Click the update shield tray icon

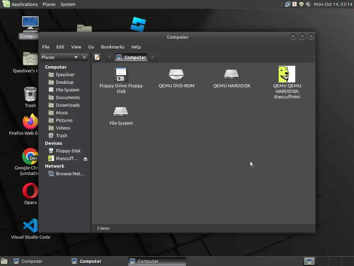(301, 4)
